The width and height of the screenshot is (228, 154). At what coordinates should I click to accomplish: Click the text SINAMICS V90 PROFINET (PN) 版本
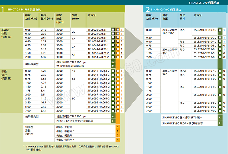pyautogui.click(x=182, y=123)
